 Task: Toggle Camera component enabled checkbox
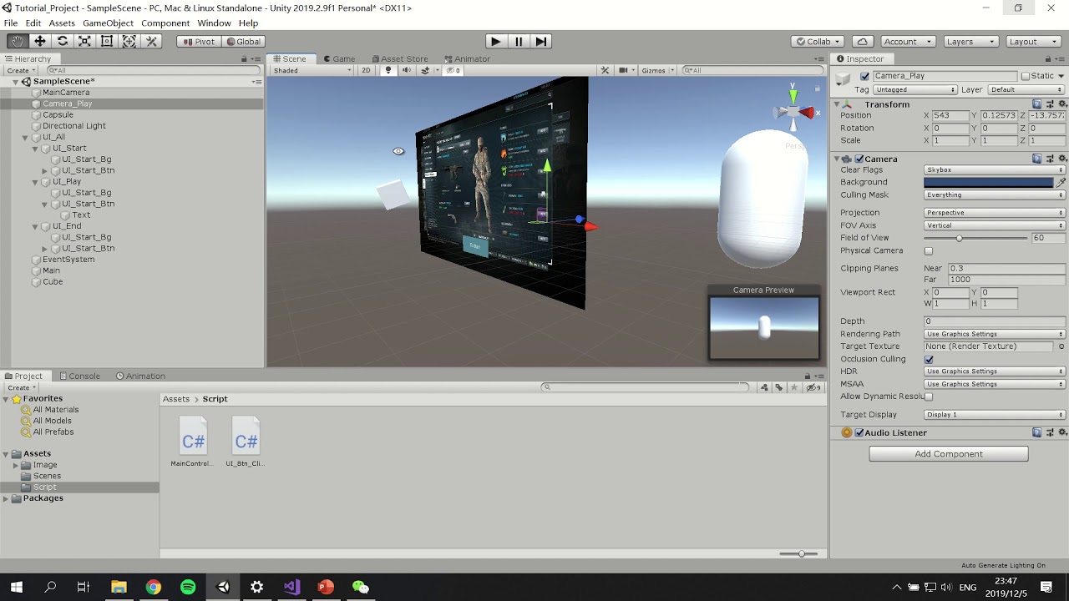click(859, 159)
